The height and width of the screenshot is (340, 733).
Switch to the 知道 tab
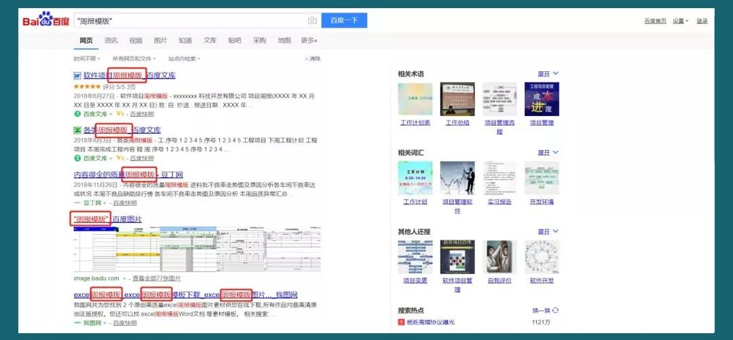click(x=185, y=41)
